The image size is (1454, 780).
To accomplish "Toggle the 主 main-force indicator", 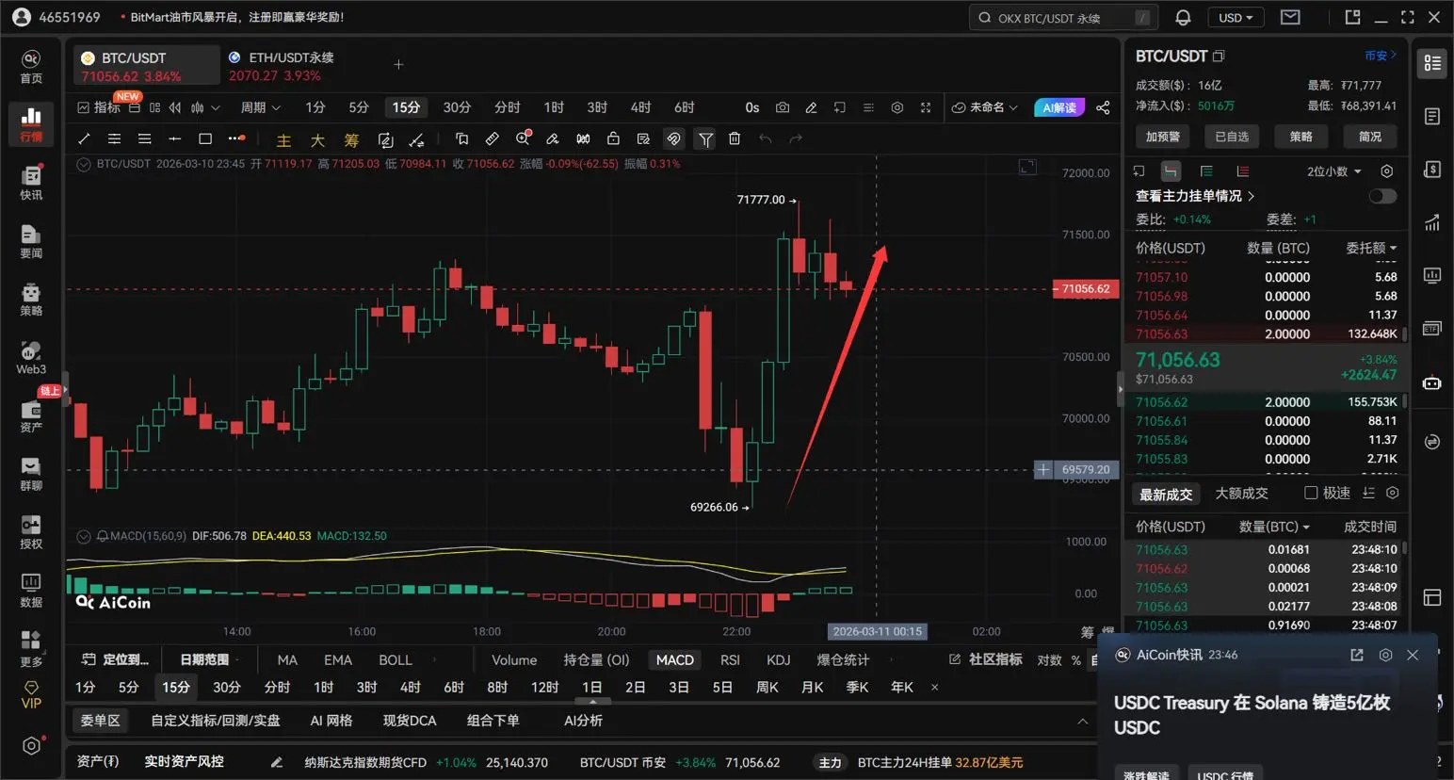I will [283, 140].
